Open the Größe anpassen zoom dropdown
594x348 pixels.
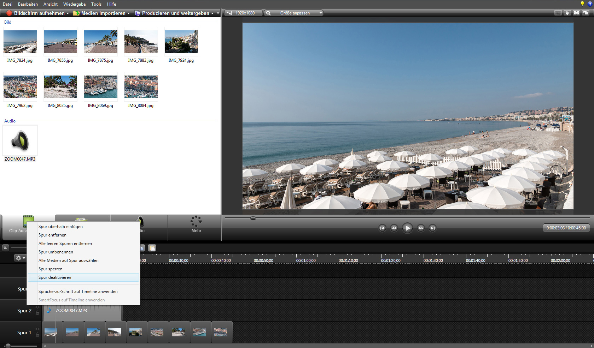click(321, 13)
